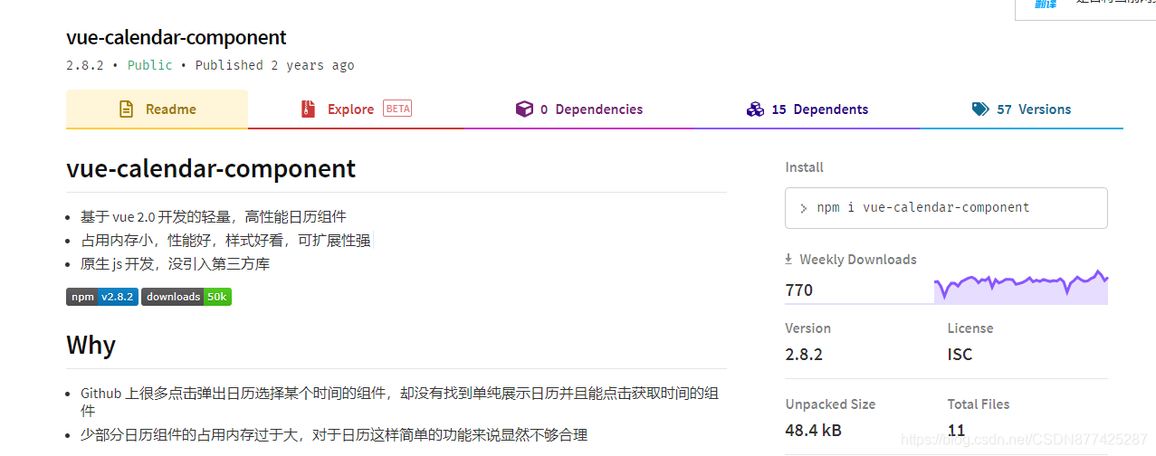Click the weekly downloads sparkline chart
The width and height of the screenshot is (1156, 456).
pos(1021,287)
